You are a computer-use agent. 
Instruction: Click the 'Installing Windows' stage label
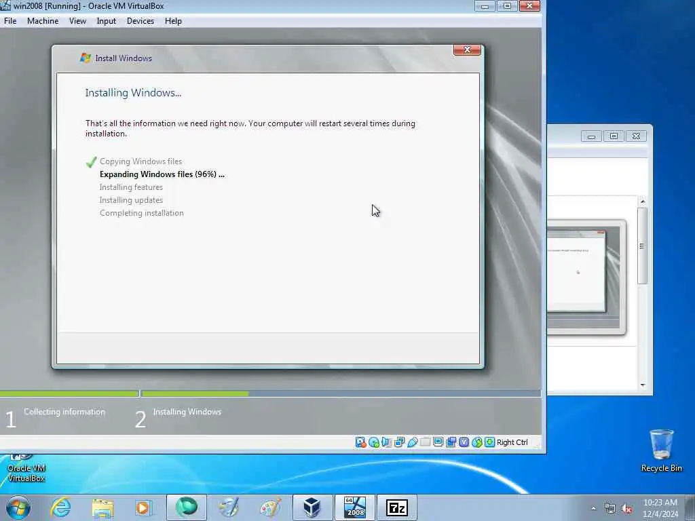tap(187, 412)
